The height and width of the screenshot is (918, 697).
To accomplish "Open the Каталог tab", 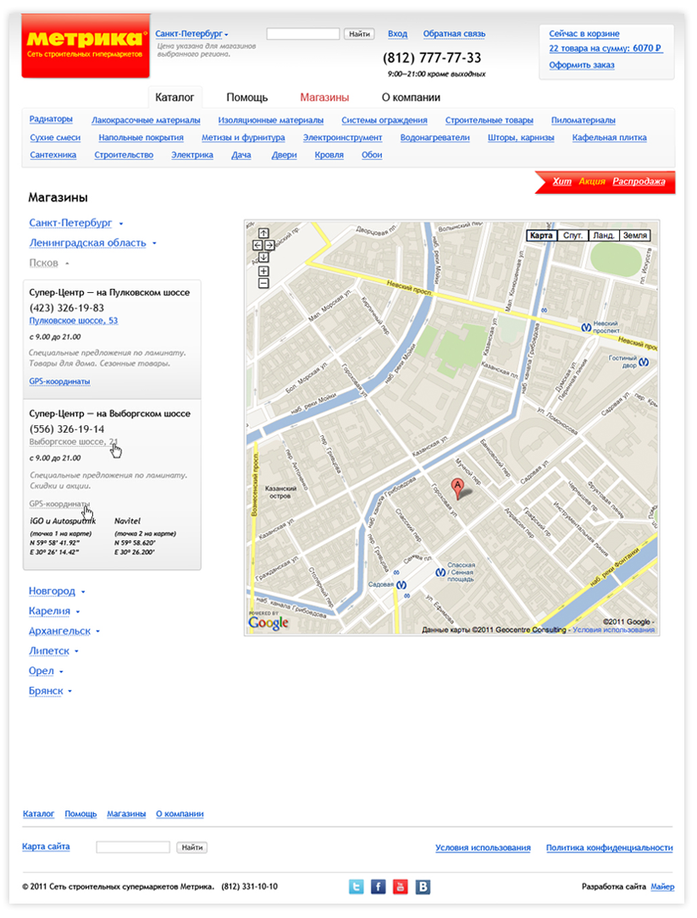I will coord(174,97).
